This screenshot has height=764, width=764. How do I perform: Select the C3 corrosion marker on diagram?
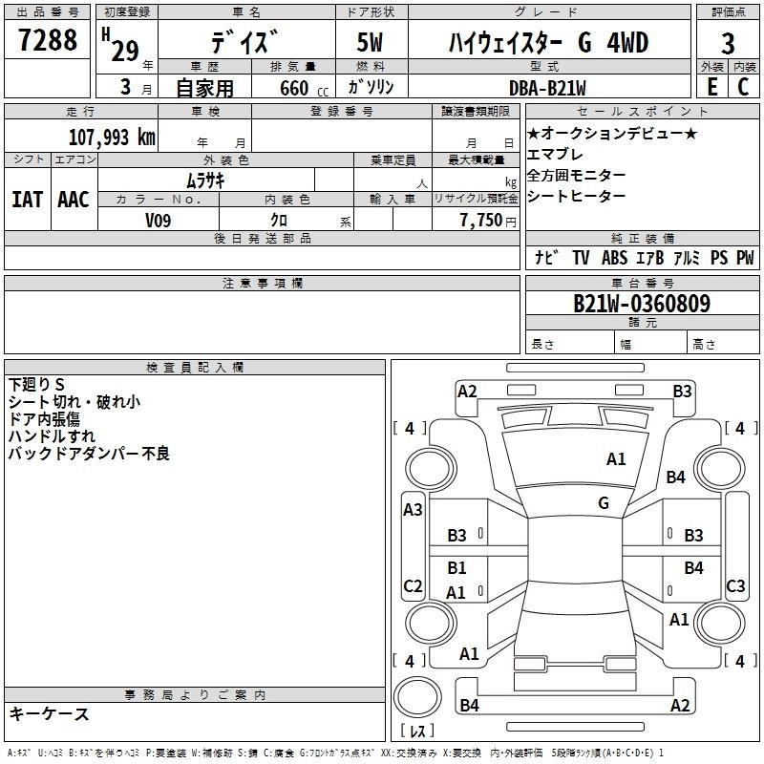tap(735, 585)
